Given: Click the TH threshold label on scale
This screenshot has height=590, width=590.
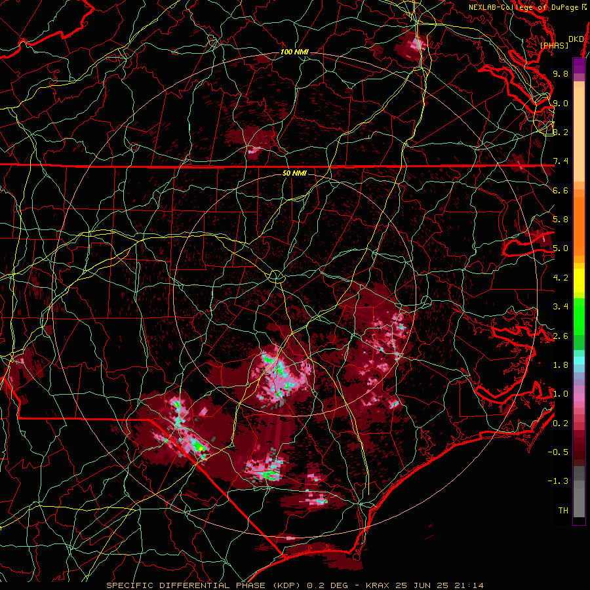Looking at the screenshot, I should 563,511.
